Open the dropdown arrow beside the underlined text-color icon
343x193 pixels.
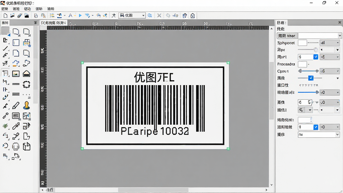coord(65,15)
